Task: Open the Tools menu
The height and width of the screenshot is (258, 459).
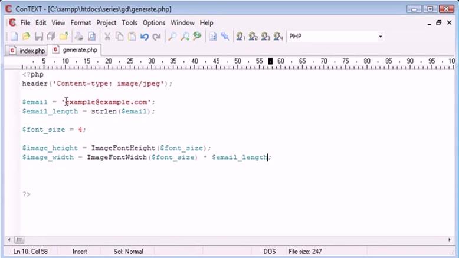Action: point(129,23)
